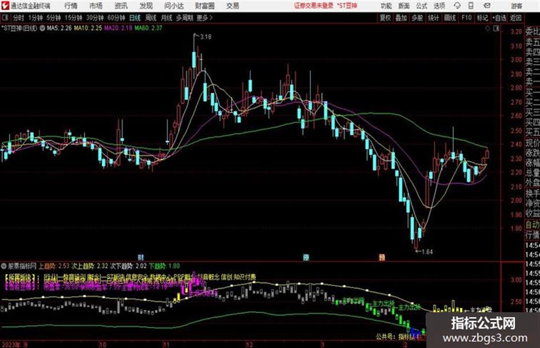Click the MA20: 2.19 indicator label

click(x=118, y=28)
